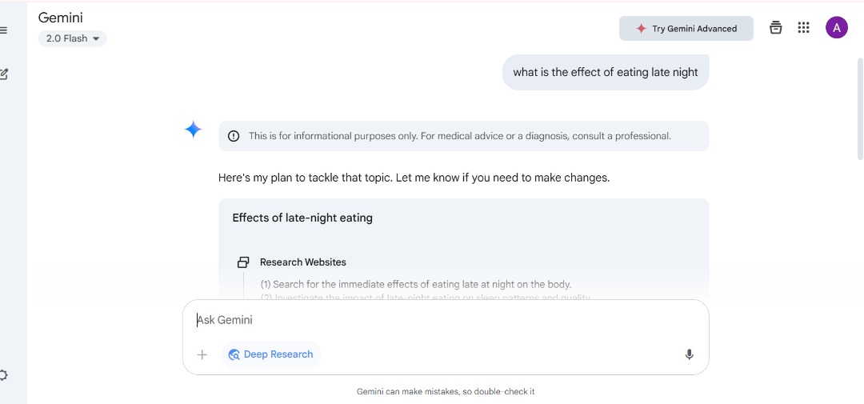This screenshot has height=404, width=864.
Task: Click 'Gemini can make mistakes' footer text
Action: (x=446, y=392)
